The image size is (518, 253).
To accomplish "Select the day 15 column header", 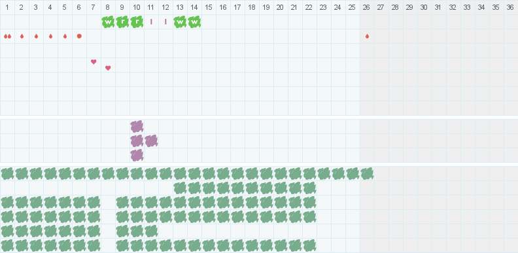I will pos(209,8).
